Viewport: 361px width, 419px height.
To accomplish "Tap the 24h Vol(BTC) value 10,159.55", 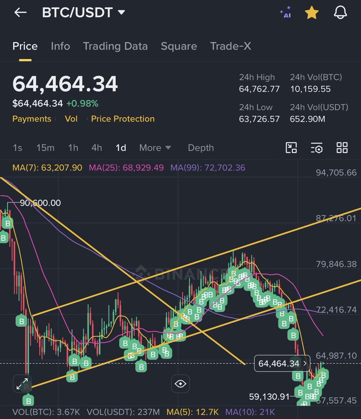I will pyautogui.click(x=310, y=89).
